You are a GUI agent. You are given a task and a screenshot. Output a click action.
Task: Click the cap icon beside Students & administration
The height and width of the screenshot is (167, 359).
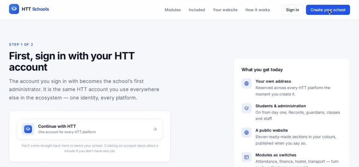pos(246,108)
